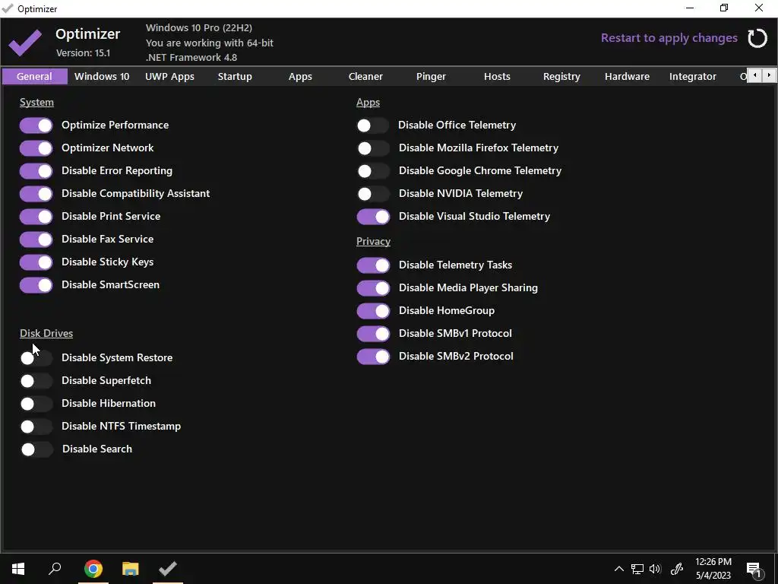The image size is (778, 584).
Task: Click the Privacy section heading
Action: tap(373, 241)
